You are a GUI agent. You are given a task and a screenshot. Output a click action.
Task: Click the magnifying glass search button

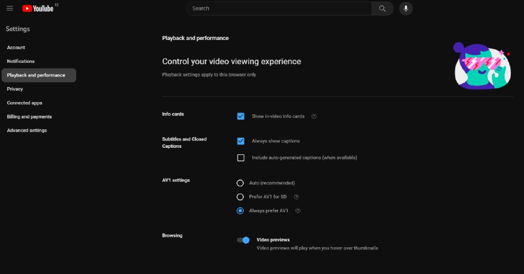pyautogui.click(x=383, y=9)
